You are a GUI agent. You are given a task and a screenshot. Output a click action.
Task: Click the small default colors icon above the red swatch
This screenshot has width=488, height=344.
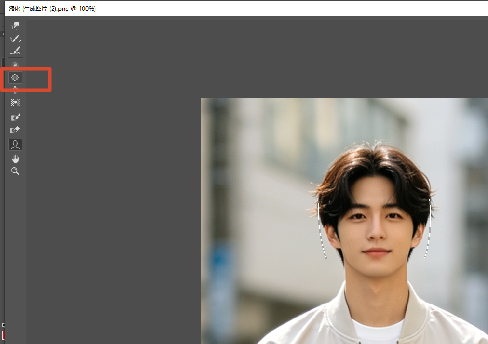pos(3,325)
